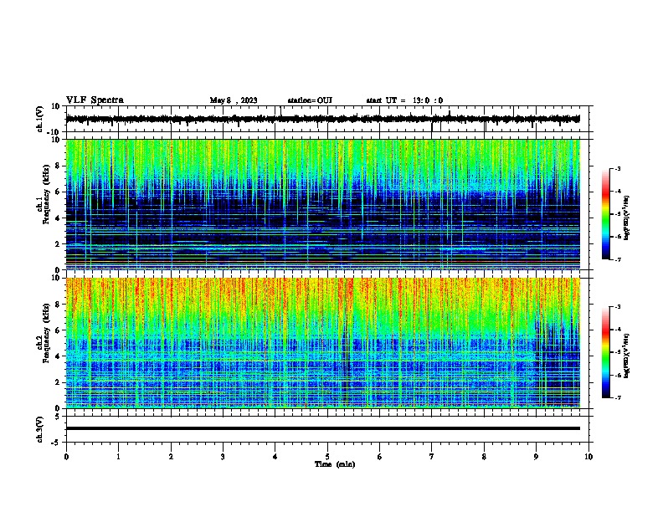Viewport: 663px width, 512px height.
Task: Click the "ch.3(V)" axis label
Action: [40, 429]
